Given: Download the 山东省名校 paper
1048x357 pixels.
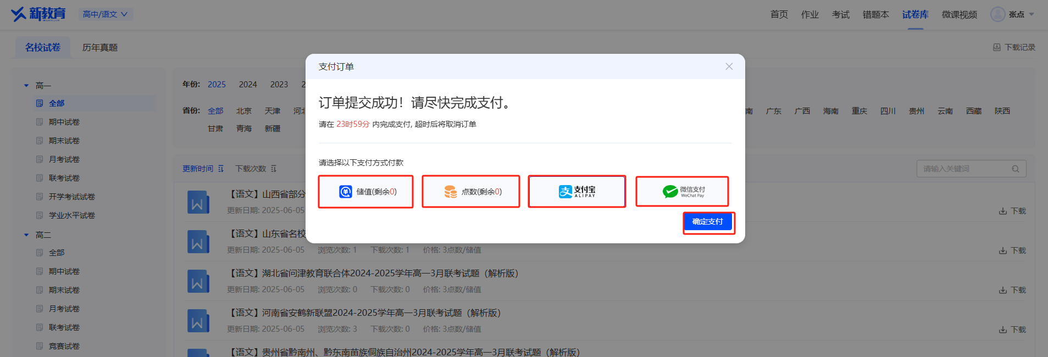Looking at the screenshot, I should pyautogui.click(x=1012, y=250).
